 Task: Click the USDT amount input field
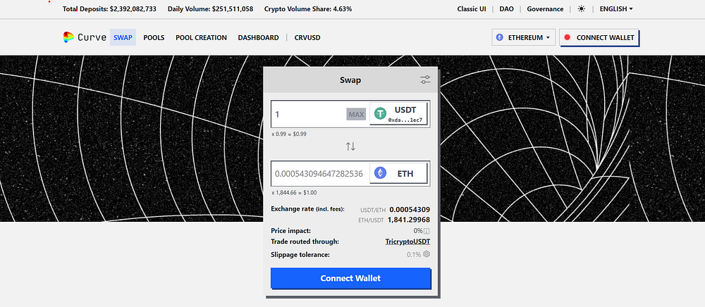coord(309,115)
